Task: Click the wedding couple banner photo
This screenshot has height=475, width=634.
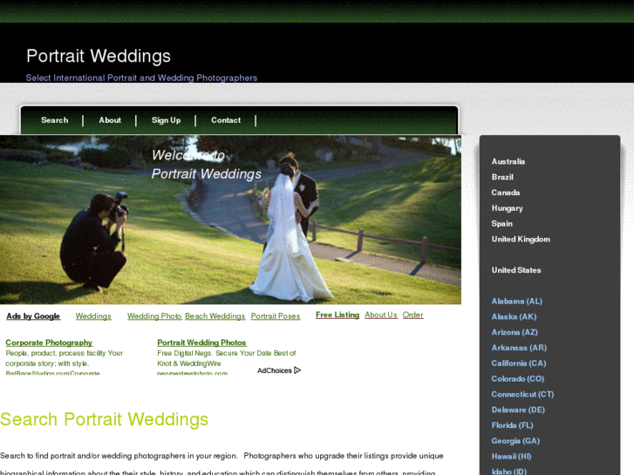Action: [230, 220]
